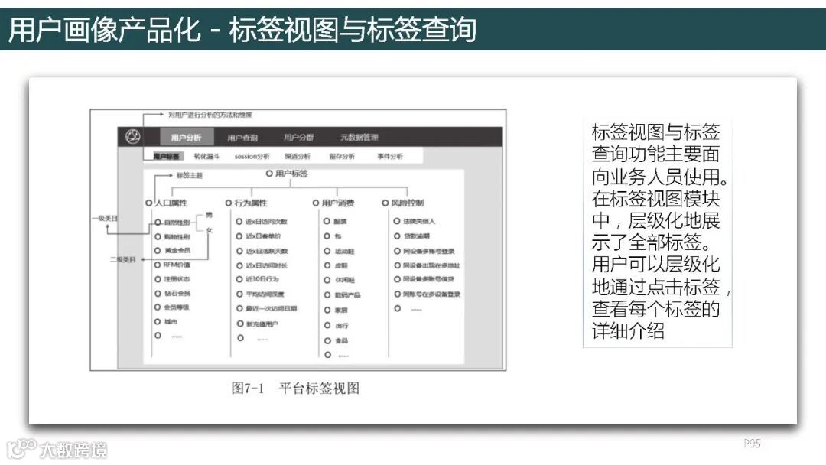This screenshot has height=465, width=826.
Task: Select the 食品 consumption label
Action: tap(336, 340)
